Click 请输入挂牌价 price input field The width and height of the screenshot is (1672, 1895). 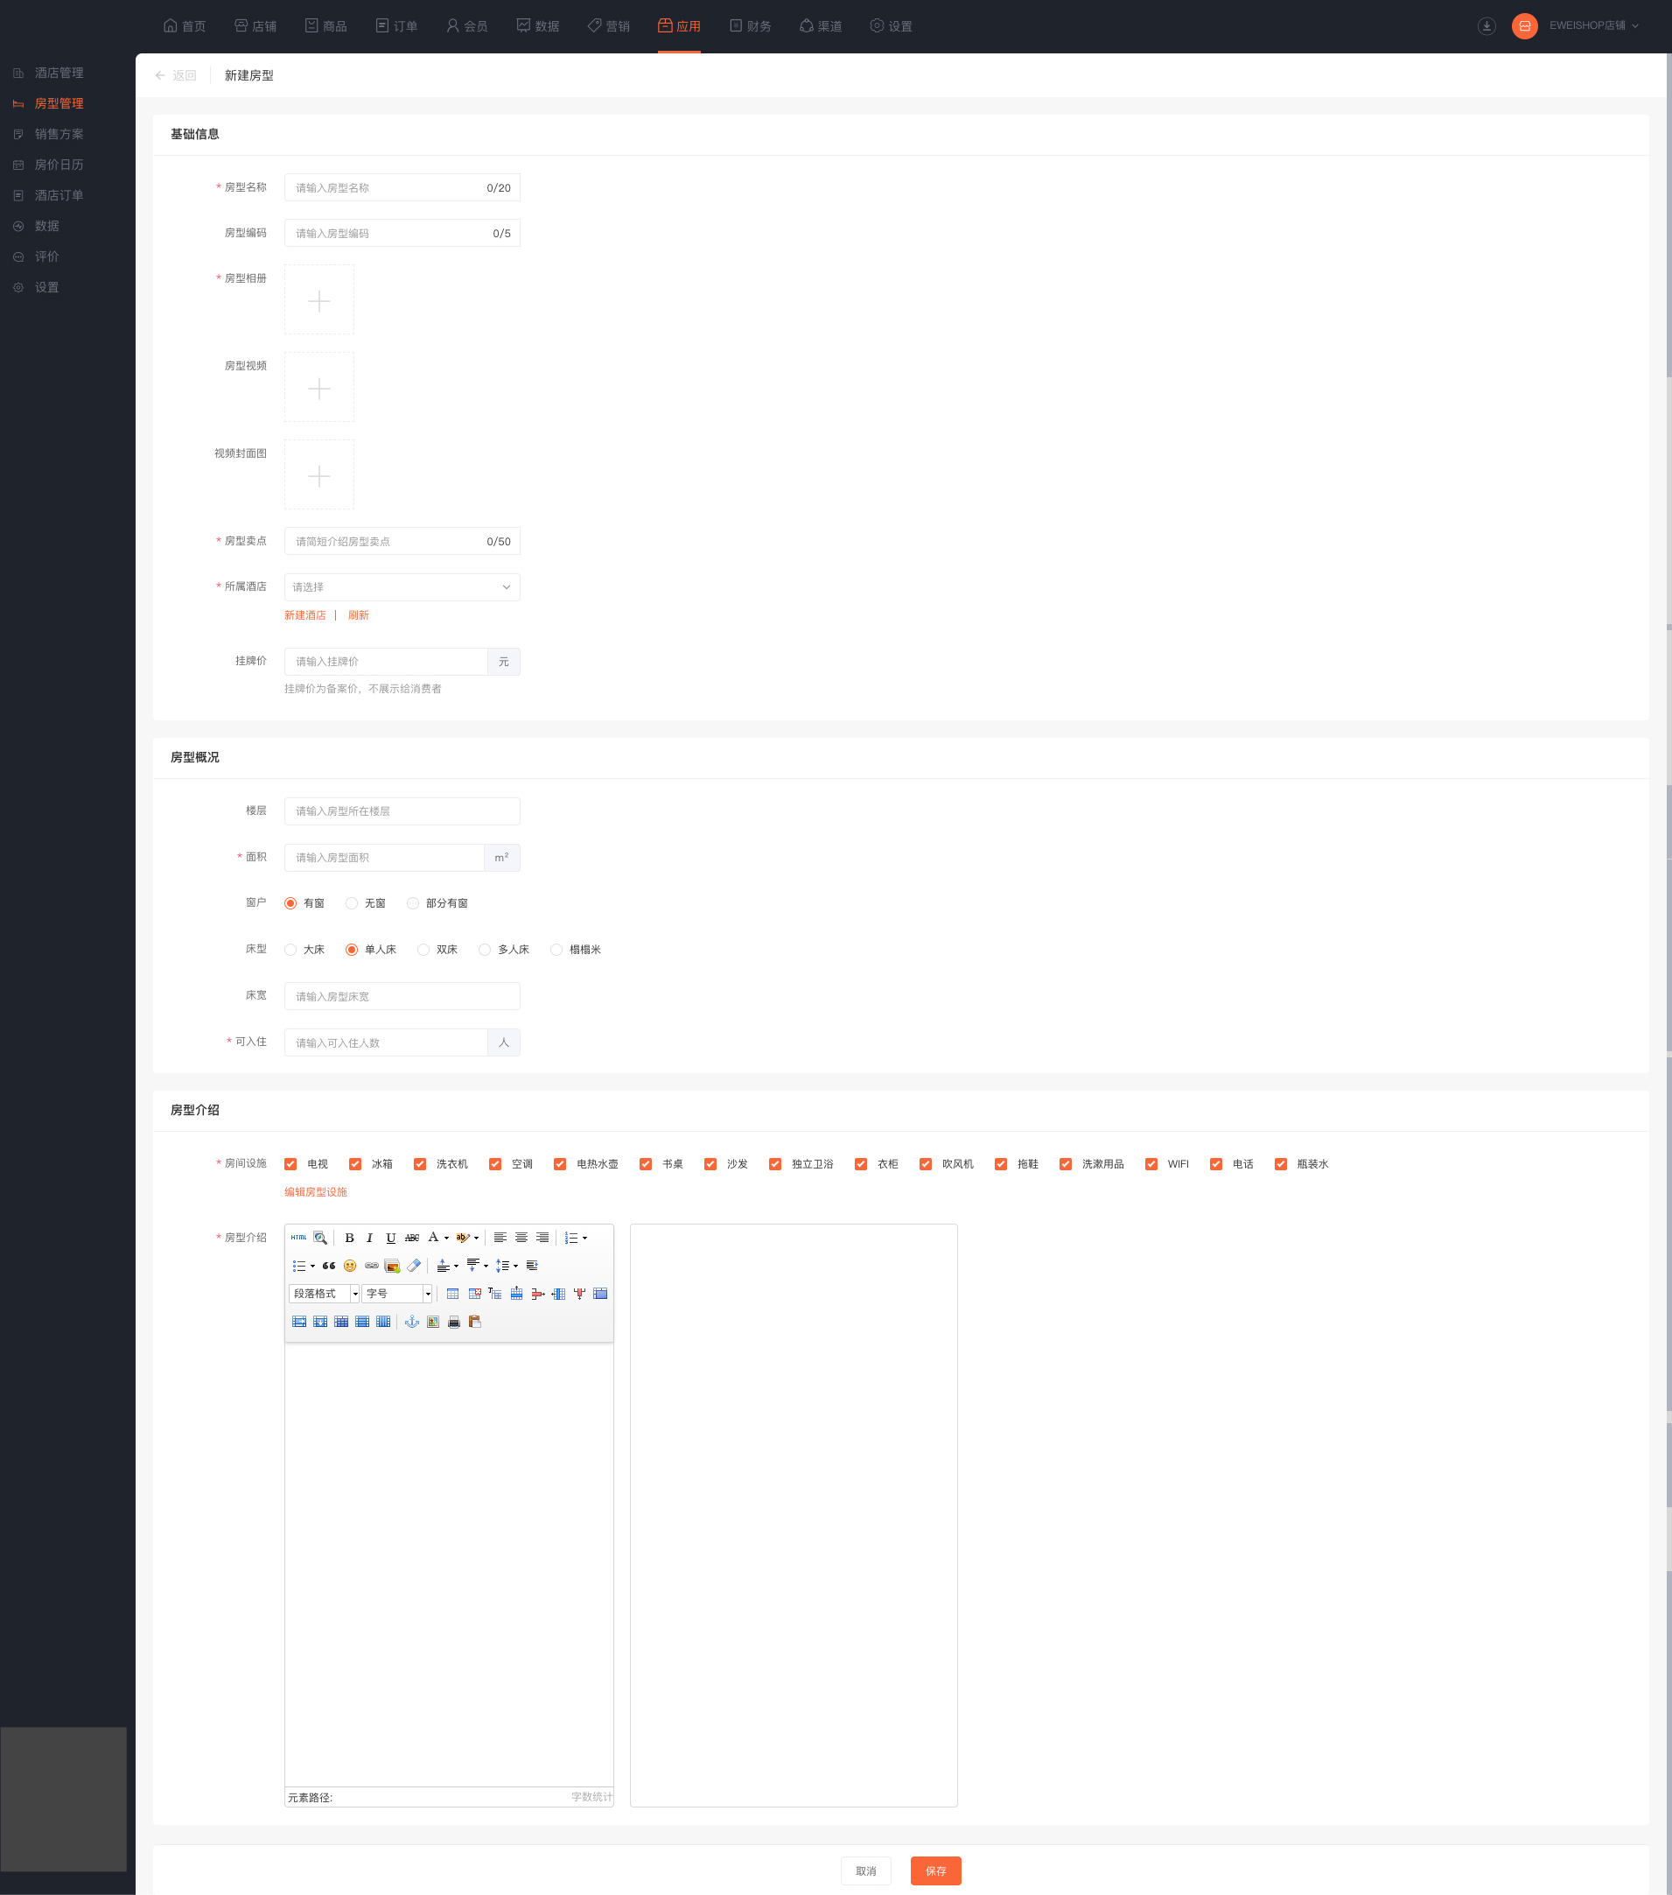coord(386,661)
